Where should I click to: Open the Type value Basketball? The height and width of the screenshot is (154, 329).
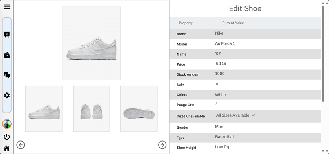[x=225, y=137]
